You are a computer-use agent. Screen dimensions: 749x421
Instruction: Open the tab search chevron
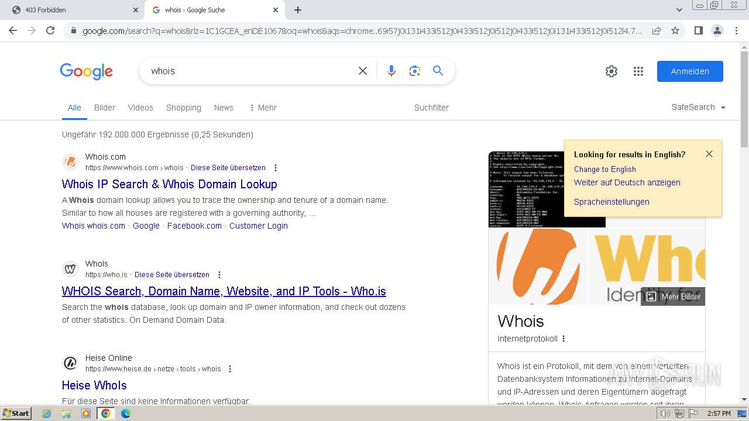[x=679, y=10]
